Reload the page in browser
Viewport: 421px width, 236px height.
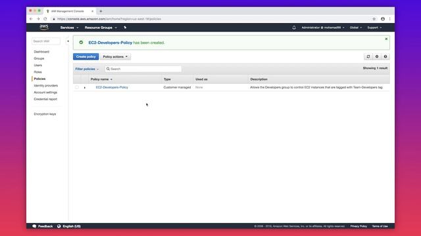45,19
